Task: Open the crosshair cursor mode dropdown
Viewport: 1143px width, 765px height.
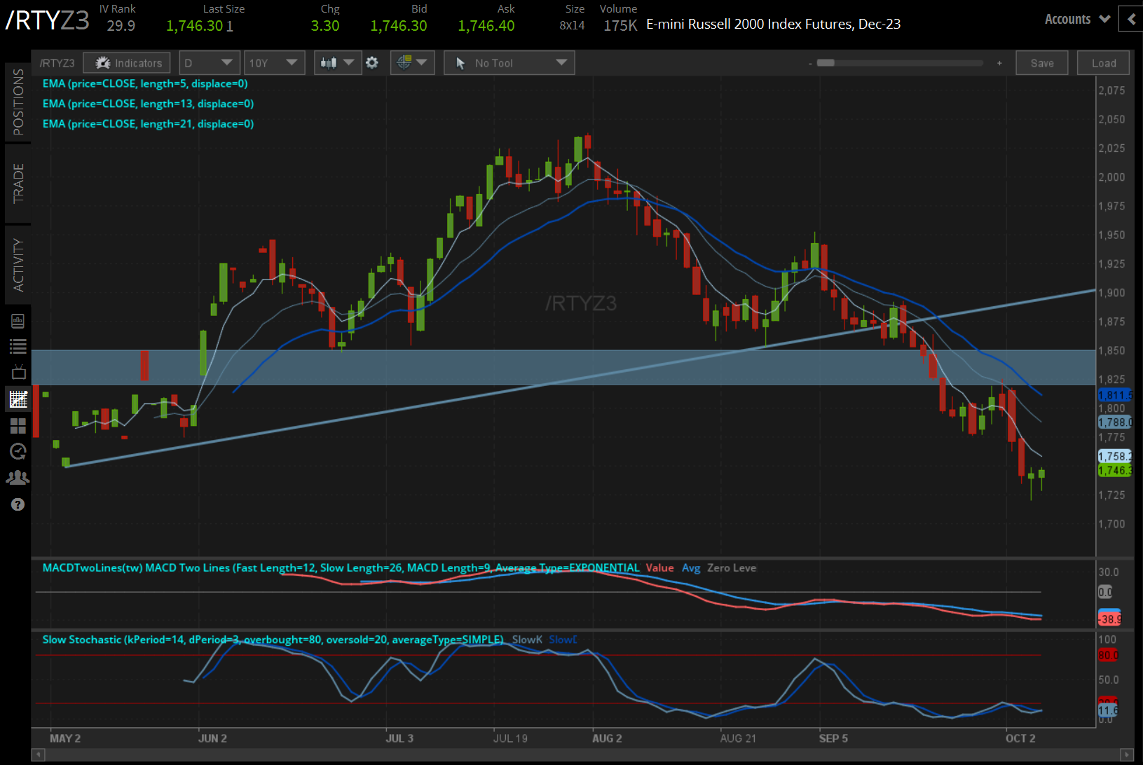Action: click(x=412, y=63)
